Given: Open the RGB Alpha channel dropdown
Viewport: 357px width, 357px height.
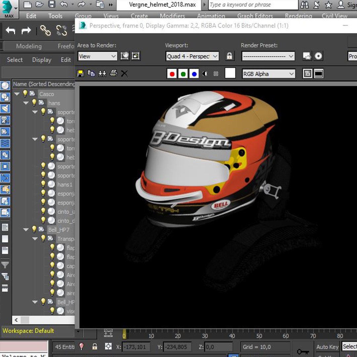Looking at the screenshot, I should 269,74.
